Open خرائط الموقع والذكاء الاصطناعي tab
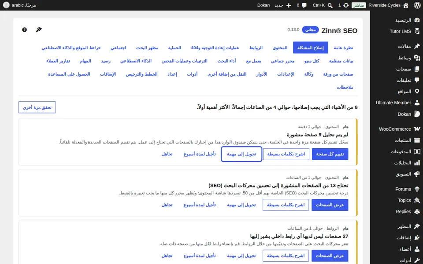 71,48
